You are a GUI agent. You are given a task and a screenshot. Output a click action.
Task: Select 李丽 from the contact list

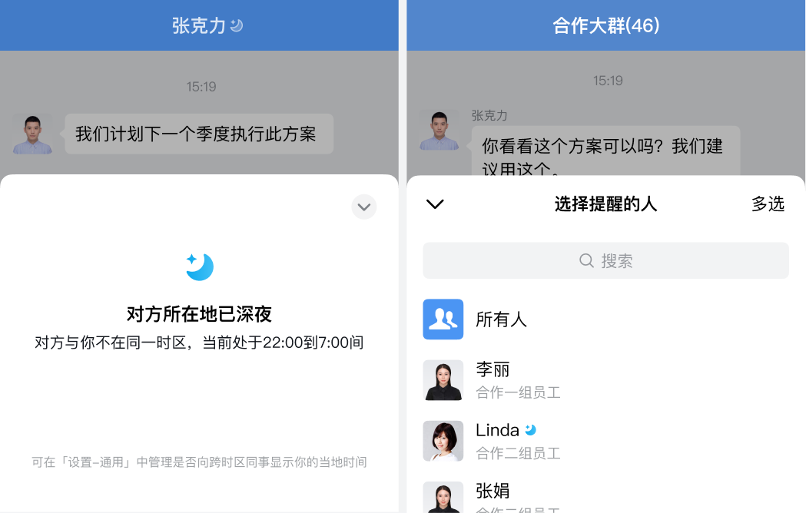(605, 380)
